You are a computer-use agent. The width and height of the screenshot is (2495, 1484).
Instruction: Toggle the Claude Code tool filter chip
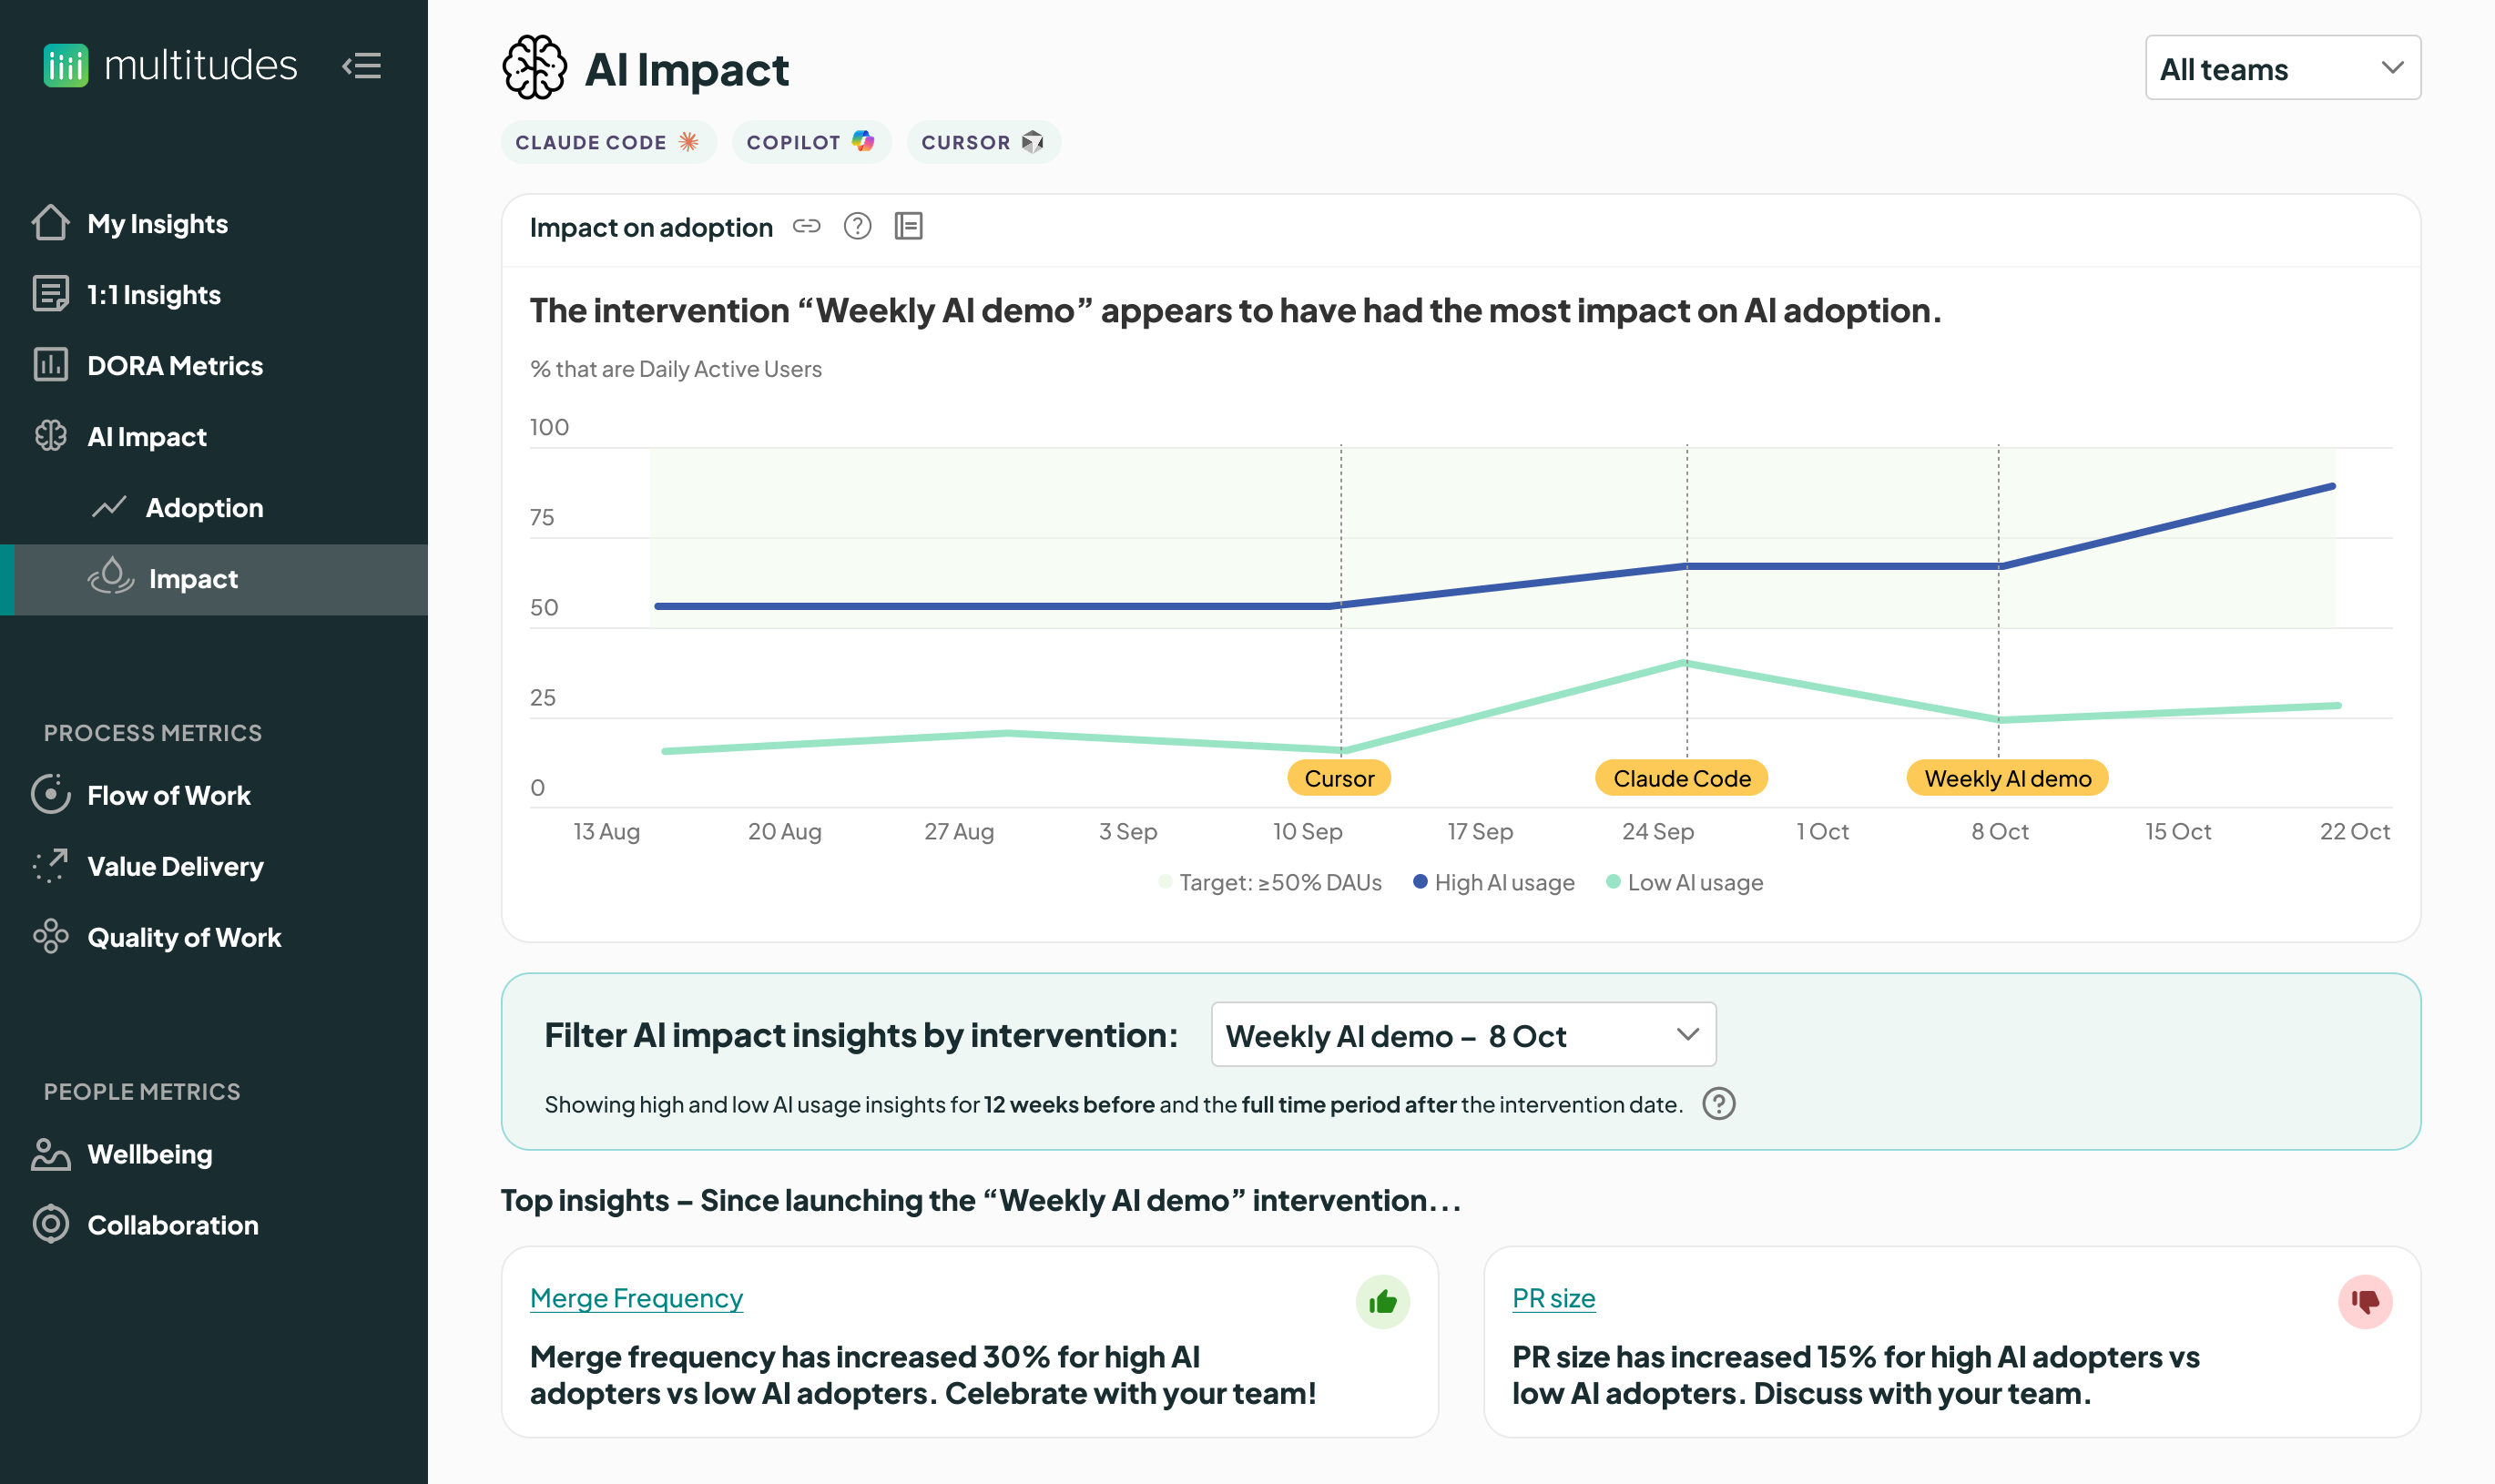608,141
